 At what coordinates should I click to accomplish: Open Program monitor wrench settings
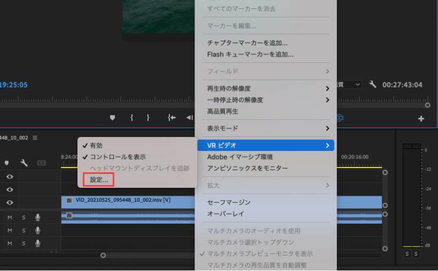[372, 84]
